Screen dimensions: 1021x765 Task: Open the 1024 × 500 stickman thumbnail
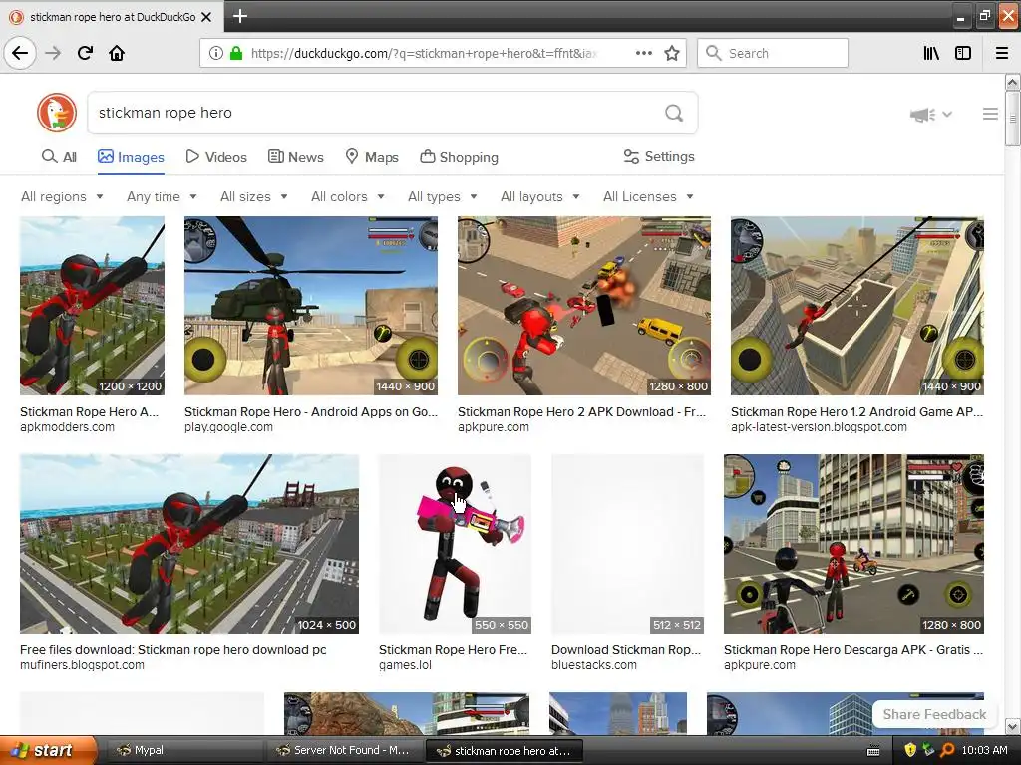click(x=189, y=544)
